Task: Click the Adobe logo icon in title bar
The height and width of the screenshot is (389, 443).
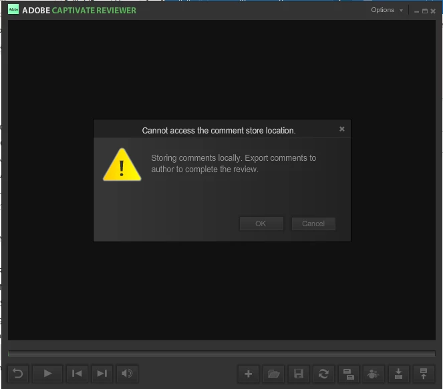Action: pyautogui.click(x=13, y=9)
